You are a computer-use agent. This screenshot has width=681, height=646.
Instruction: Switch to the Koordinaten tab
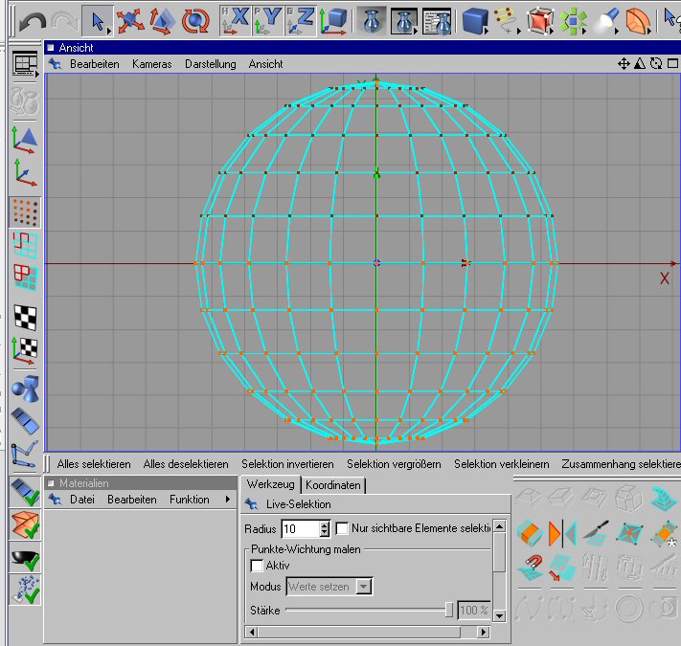point(333,485)
